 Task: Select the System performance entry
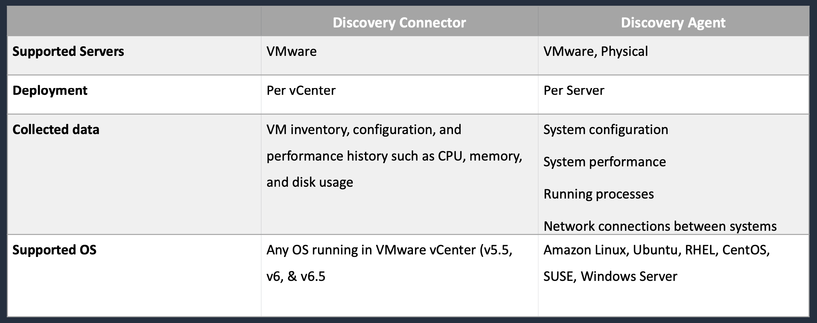click(605, 162)
